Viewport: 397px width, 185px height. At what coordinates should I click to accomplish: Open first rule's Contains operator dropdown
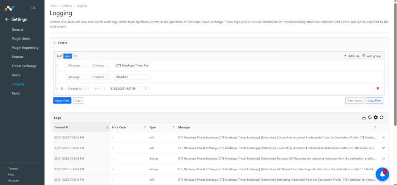coord(100,66)
